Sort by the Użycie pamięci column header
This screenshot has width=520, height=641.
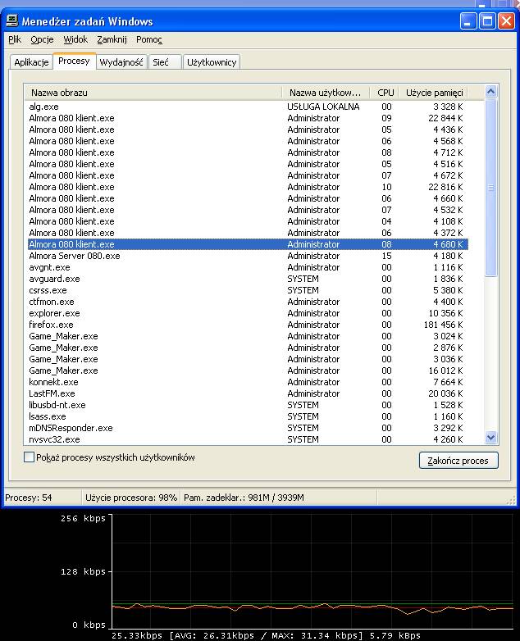click(435, 93)
